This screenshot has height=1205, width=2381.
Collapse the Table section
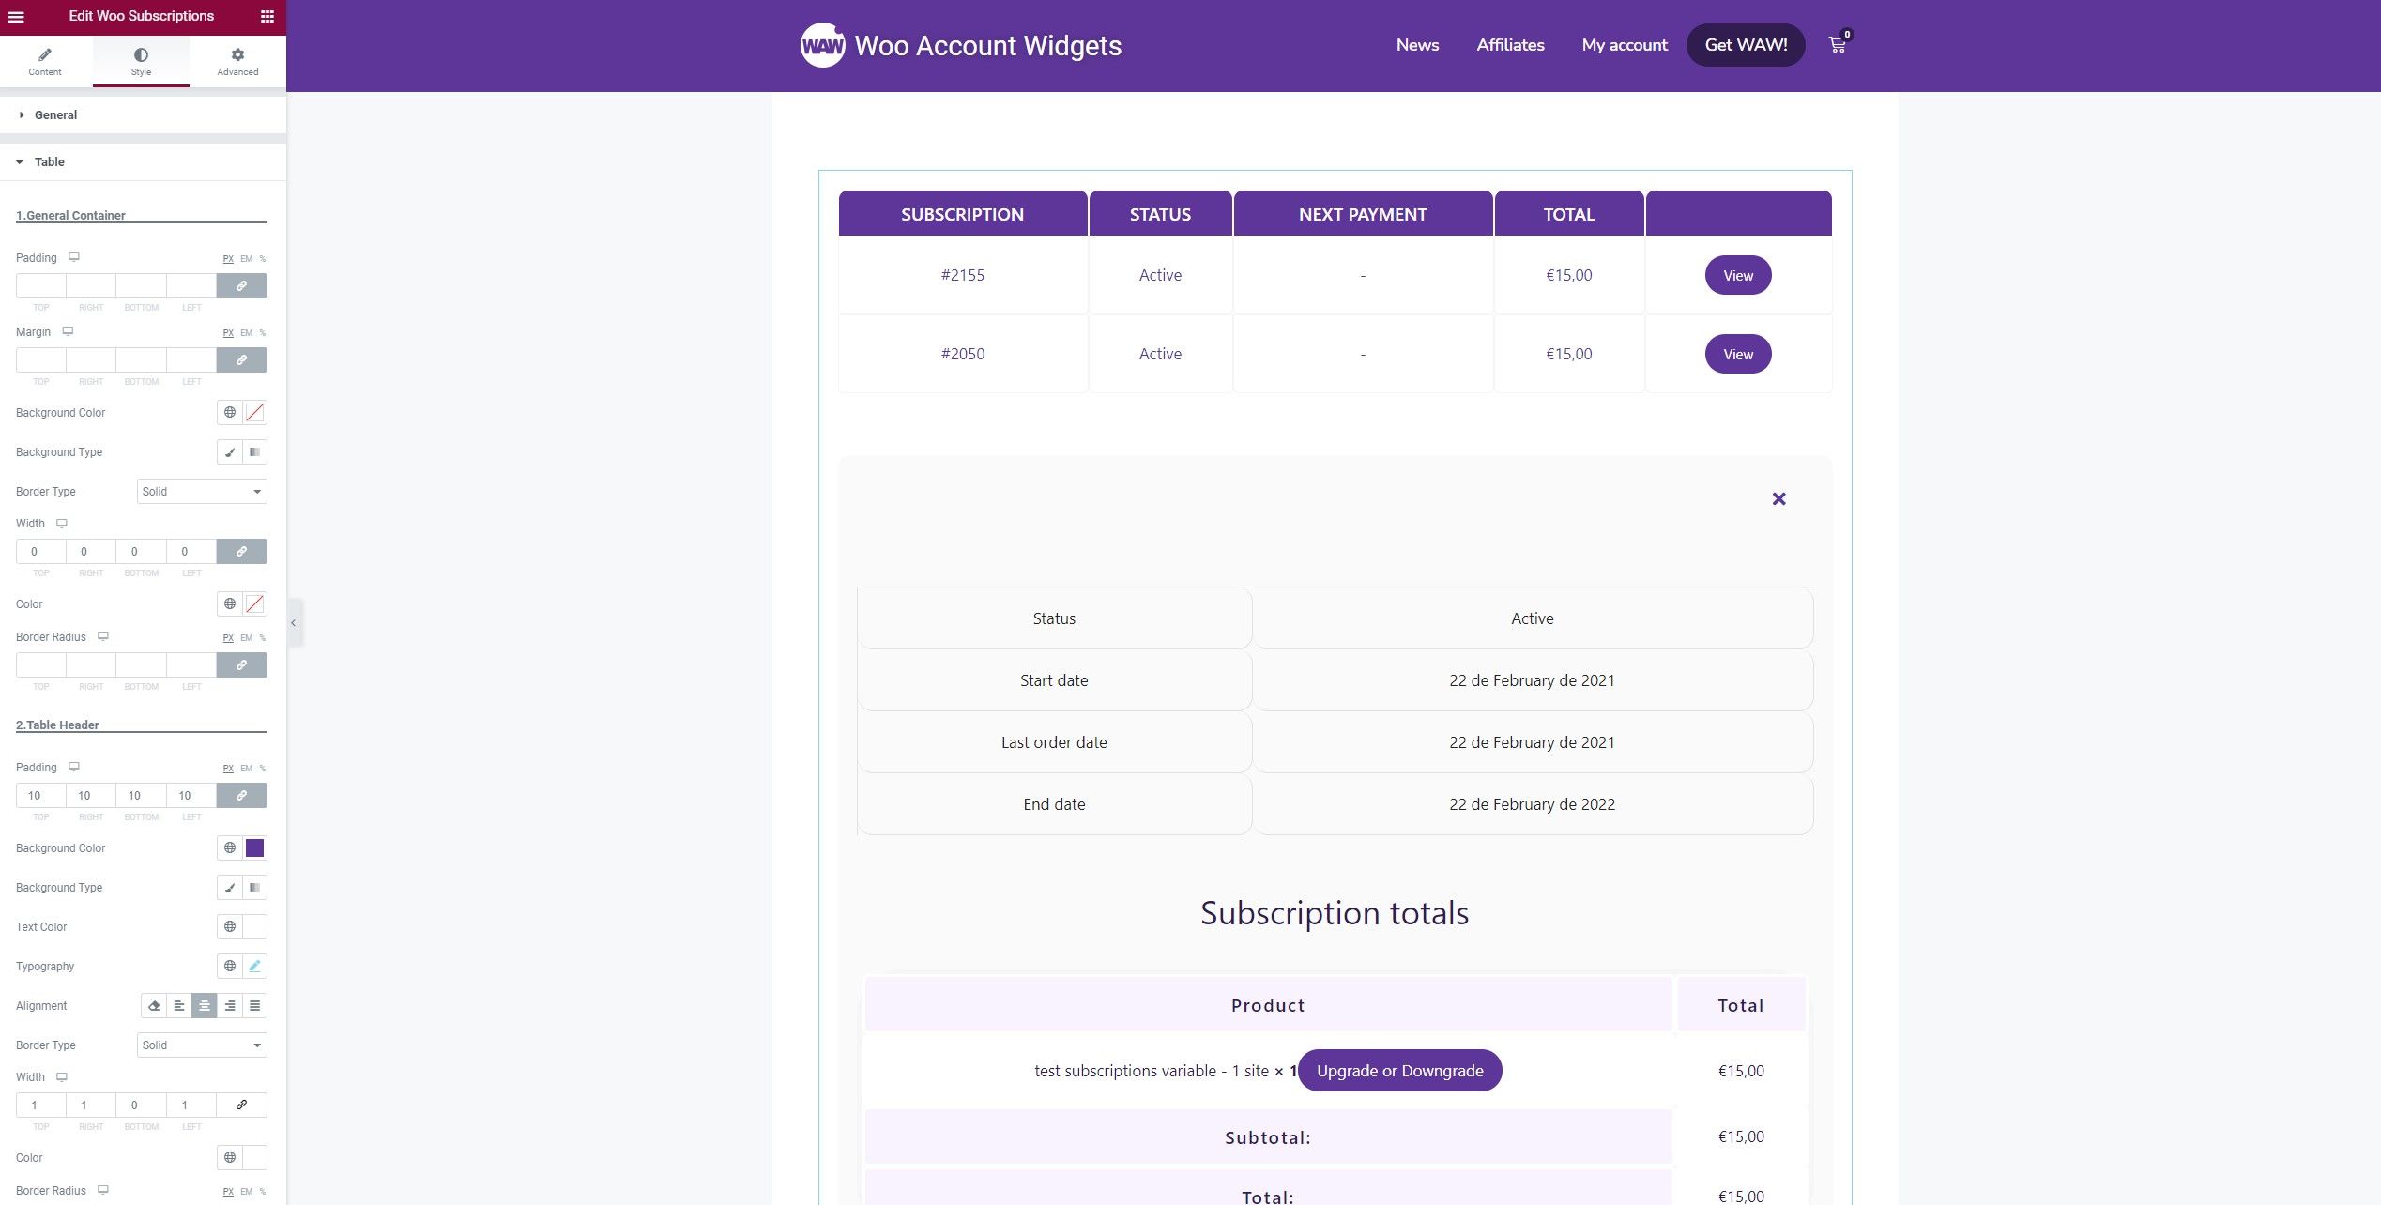click(143, 161)
